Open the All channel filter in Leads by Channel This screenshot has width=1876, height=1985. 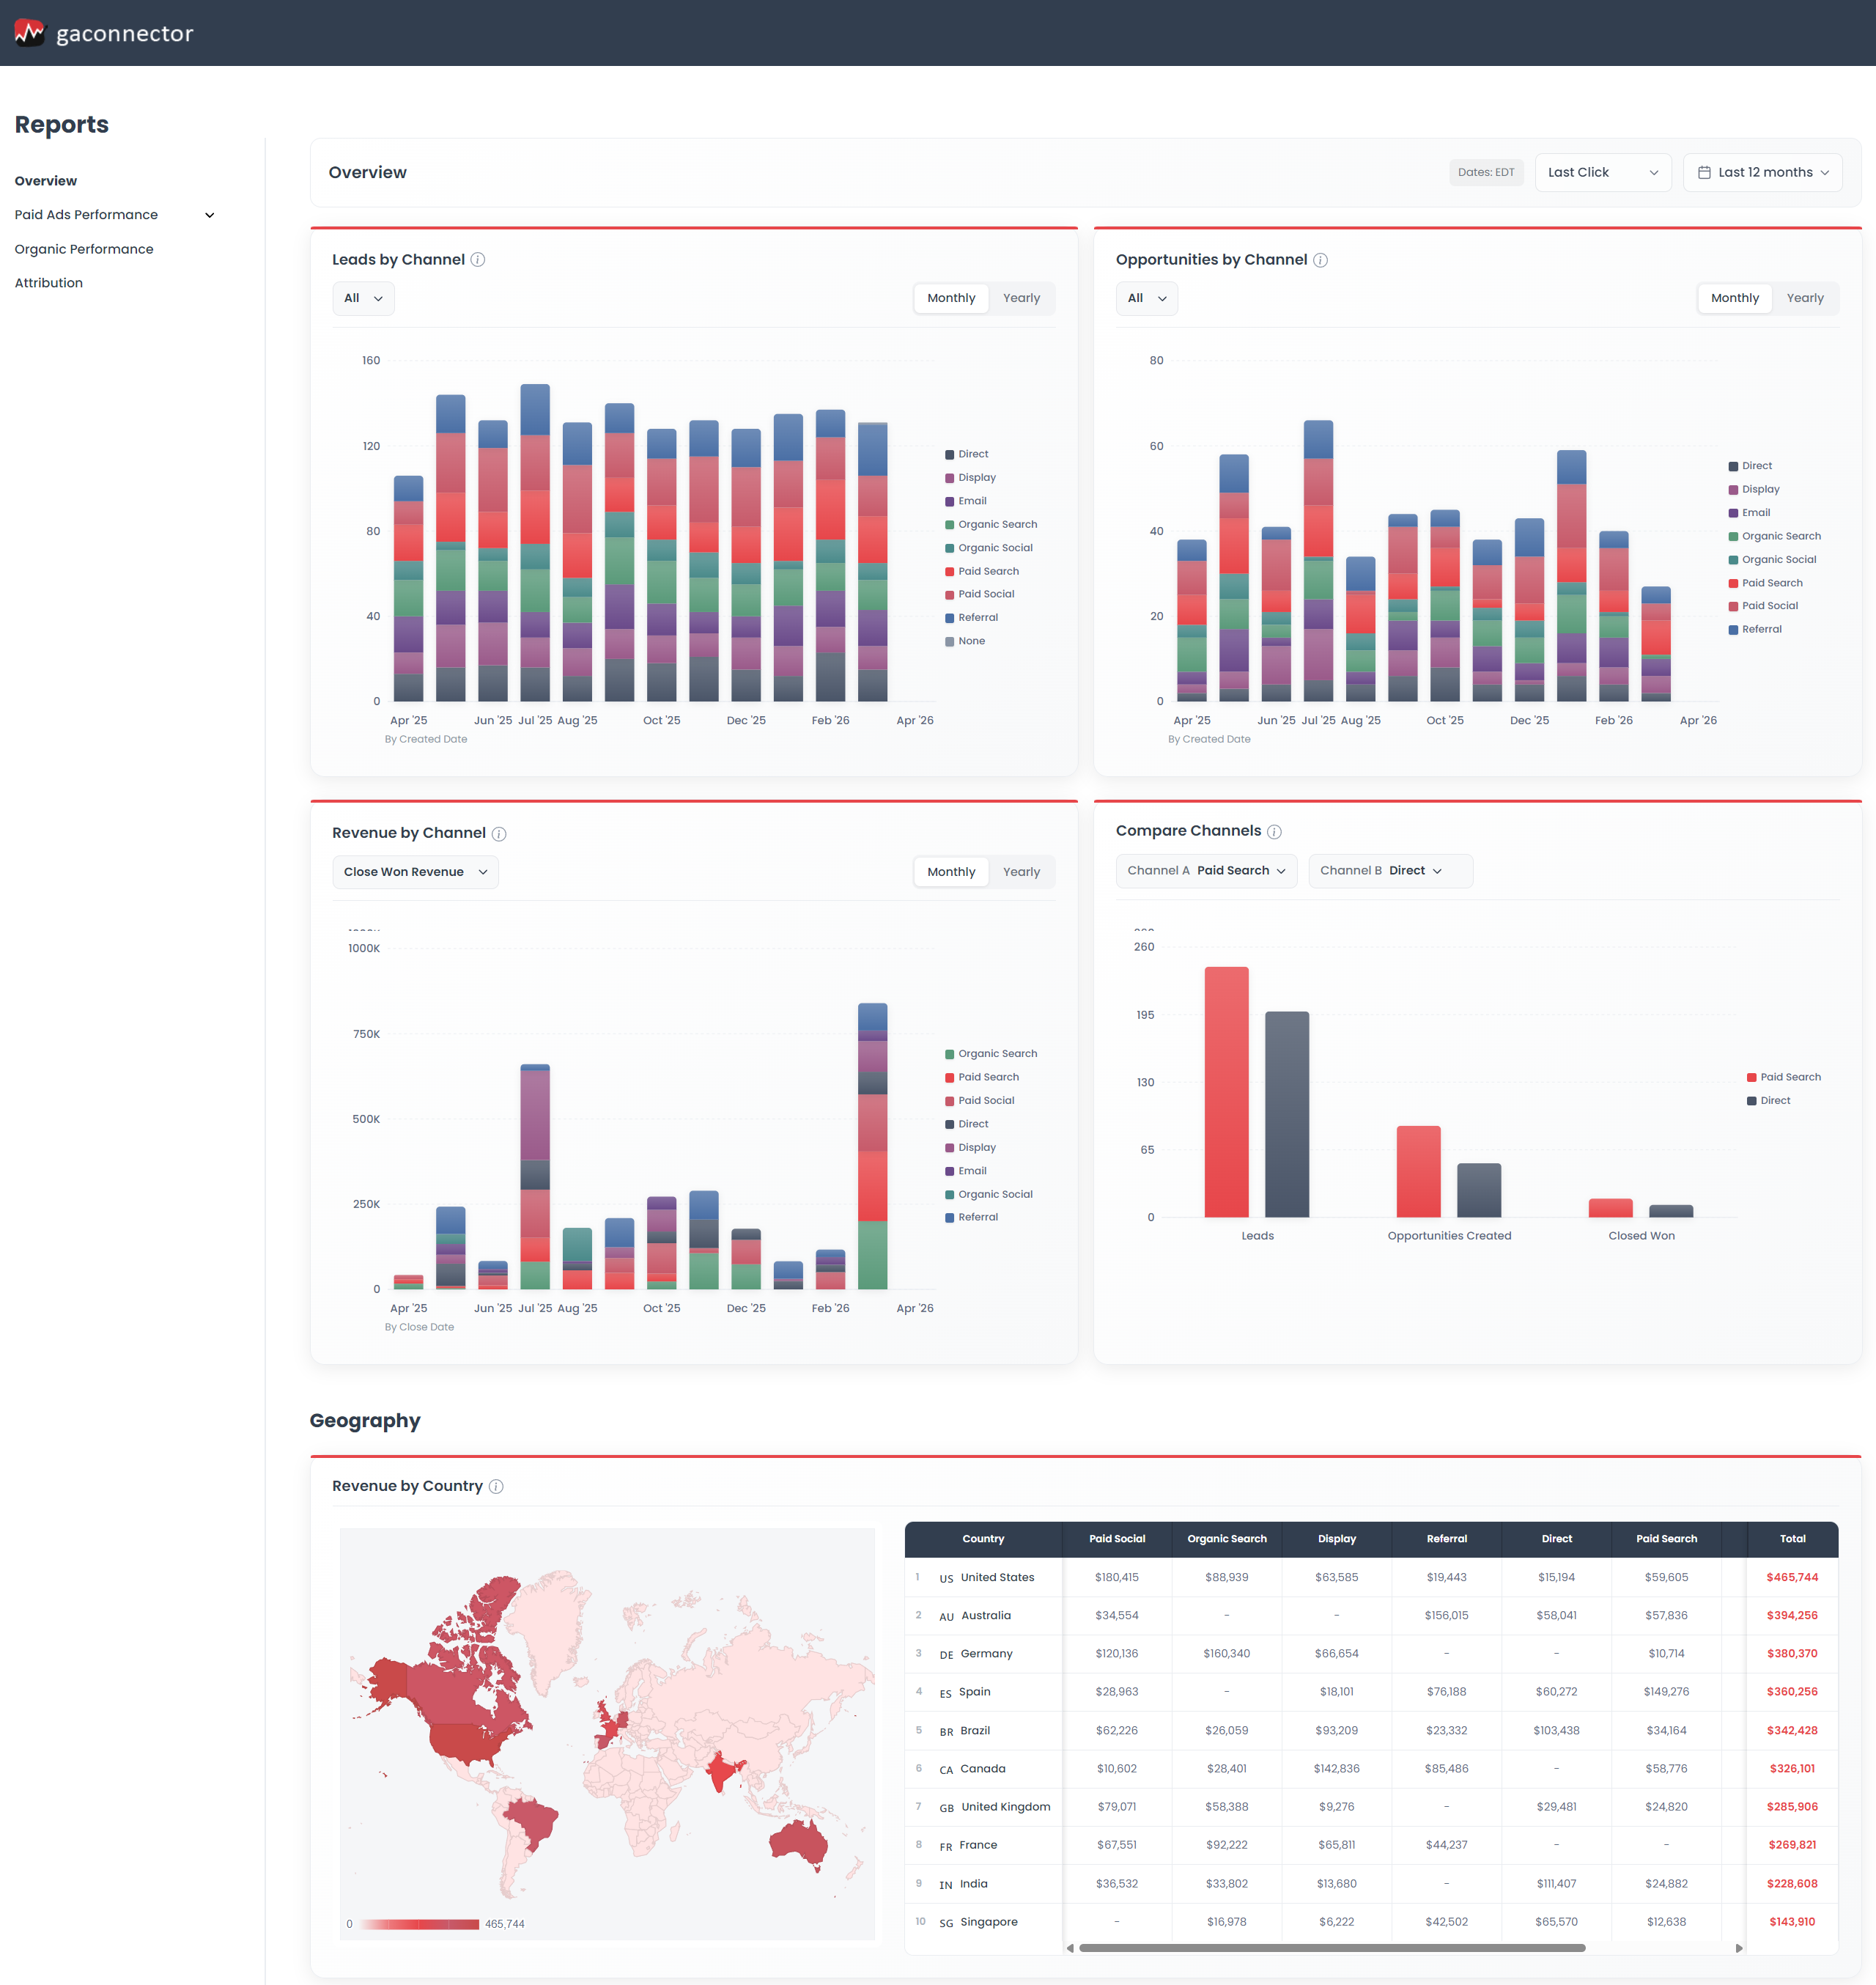pyautogui.click(x=362, y=297)
